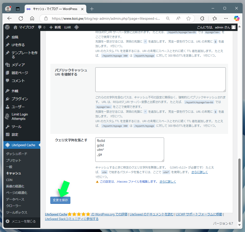The width and height of the screenshot is (245, 232).
Task: Add this page to favorites star
Action: coord(189,18)
